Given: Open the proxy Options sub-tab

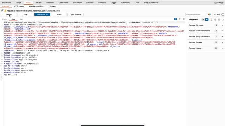Looking at the screenshot, I should click(x=52, y=6).
